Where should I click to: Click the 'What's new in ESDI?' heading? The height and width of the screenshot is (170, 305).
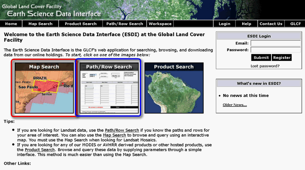pos(259,84)
